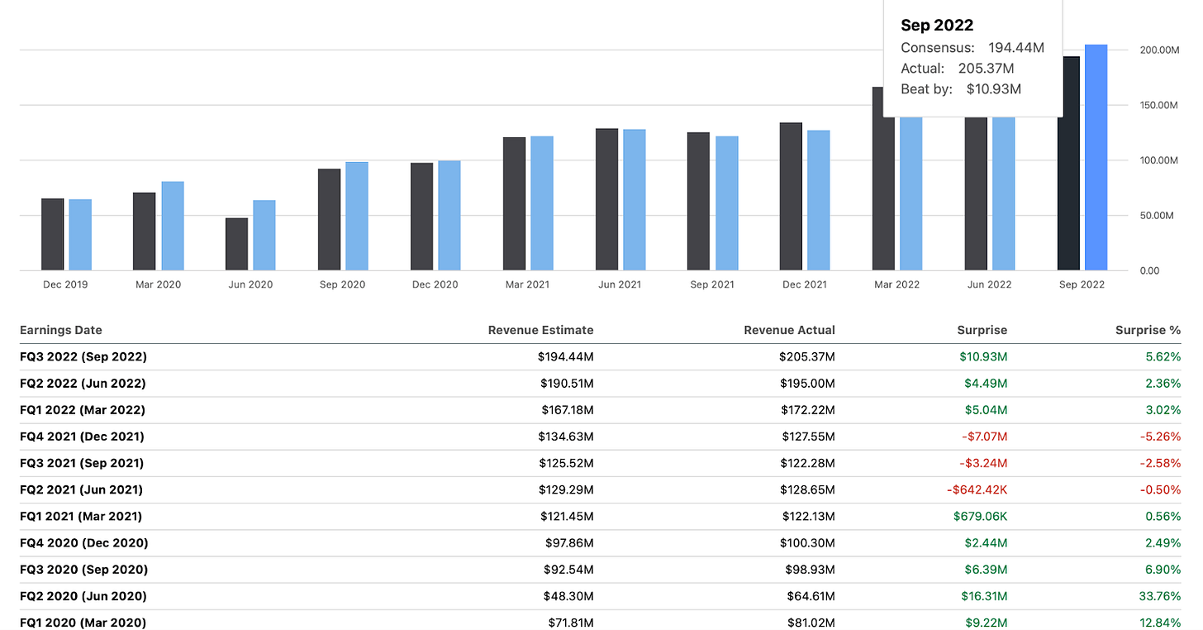This screenshot has width=1203, height=630.
Task: Click the 200.00M y-axis label
Action: [1159, 50]
